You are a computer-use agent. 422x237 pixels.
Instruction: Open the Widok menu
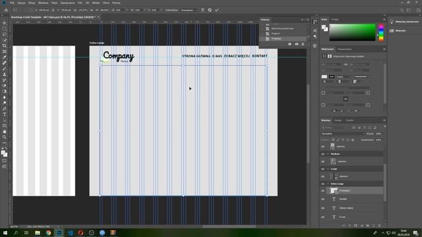(96, 3)
